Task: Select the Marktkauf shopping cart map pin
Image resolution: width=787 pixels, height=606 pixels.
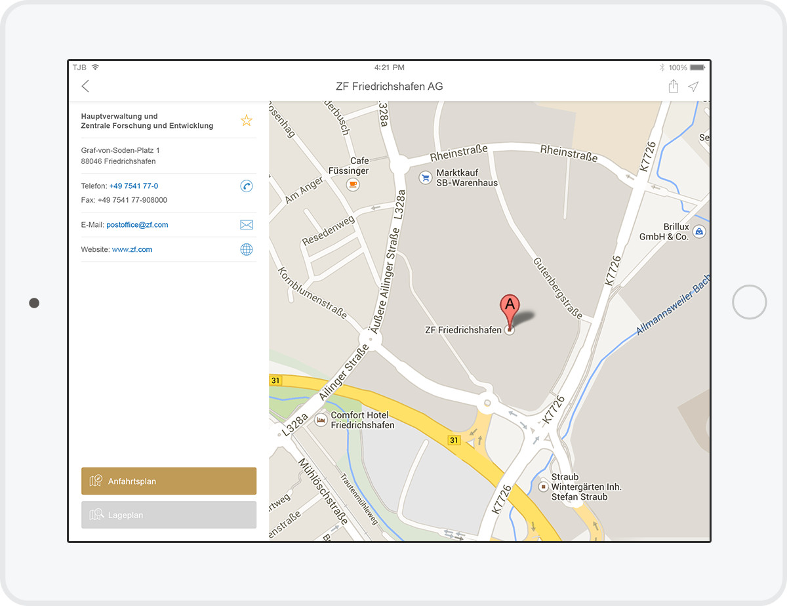Action: pos(426,177)
